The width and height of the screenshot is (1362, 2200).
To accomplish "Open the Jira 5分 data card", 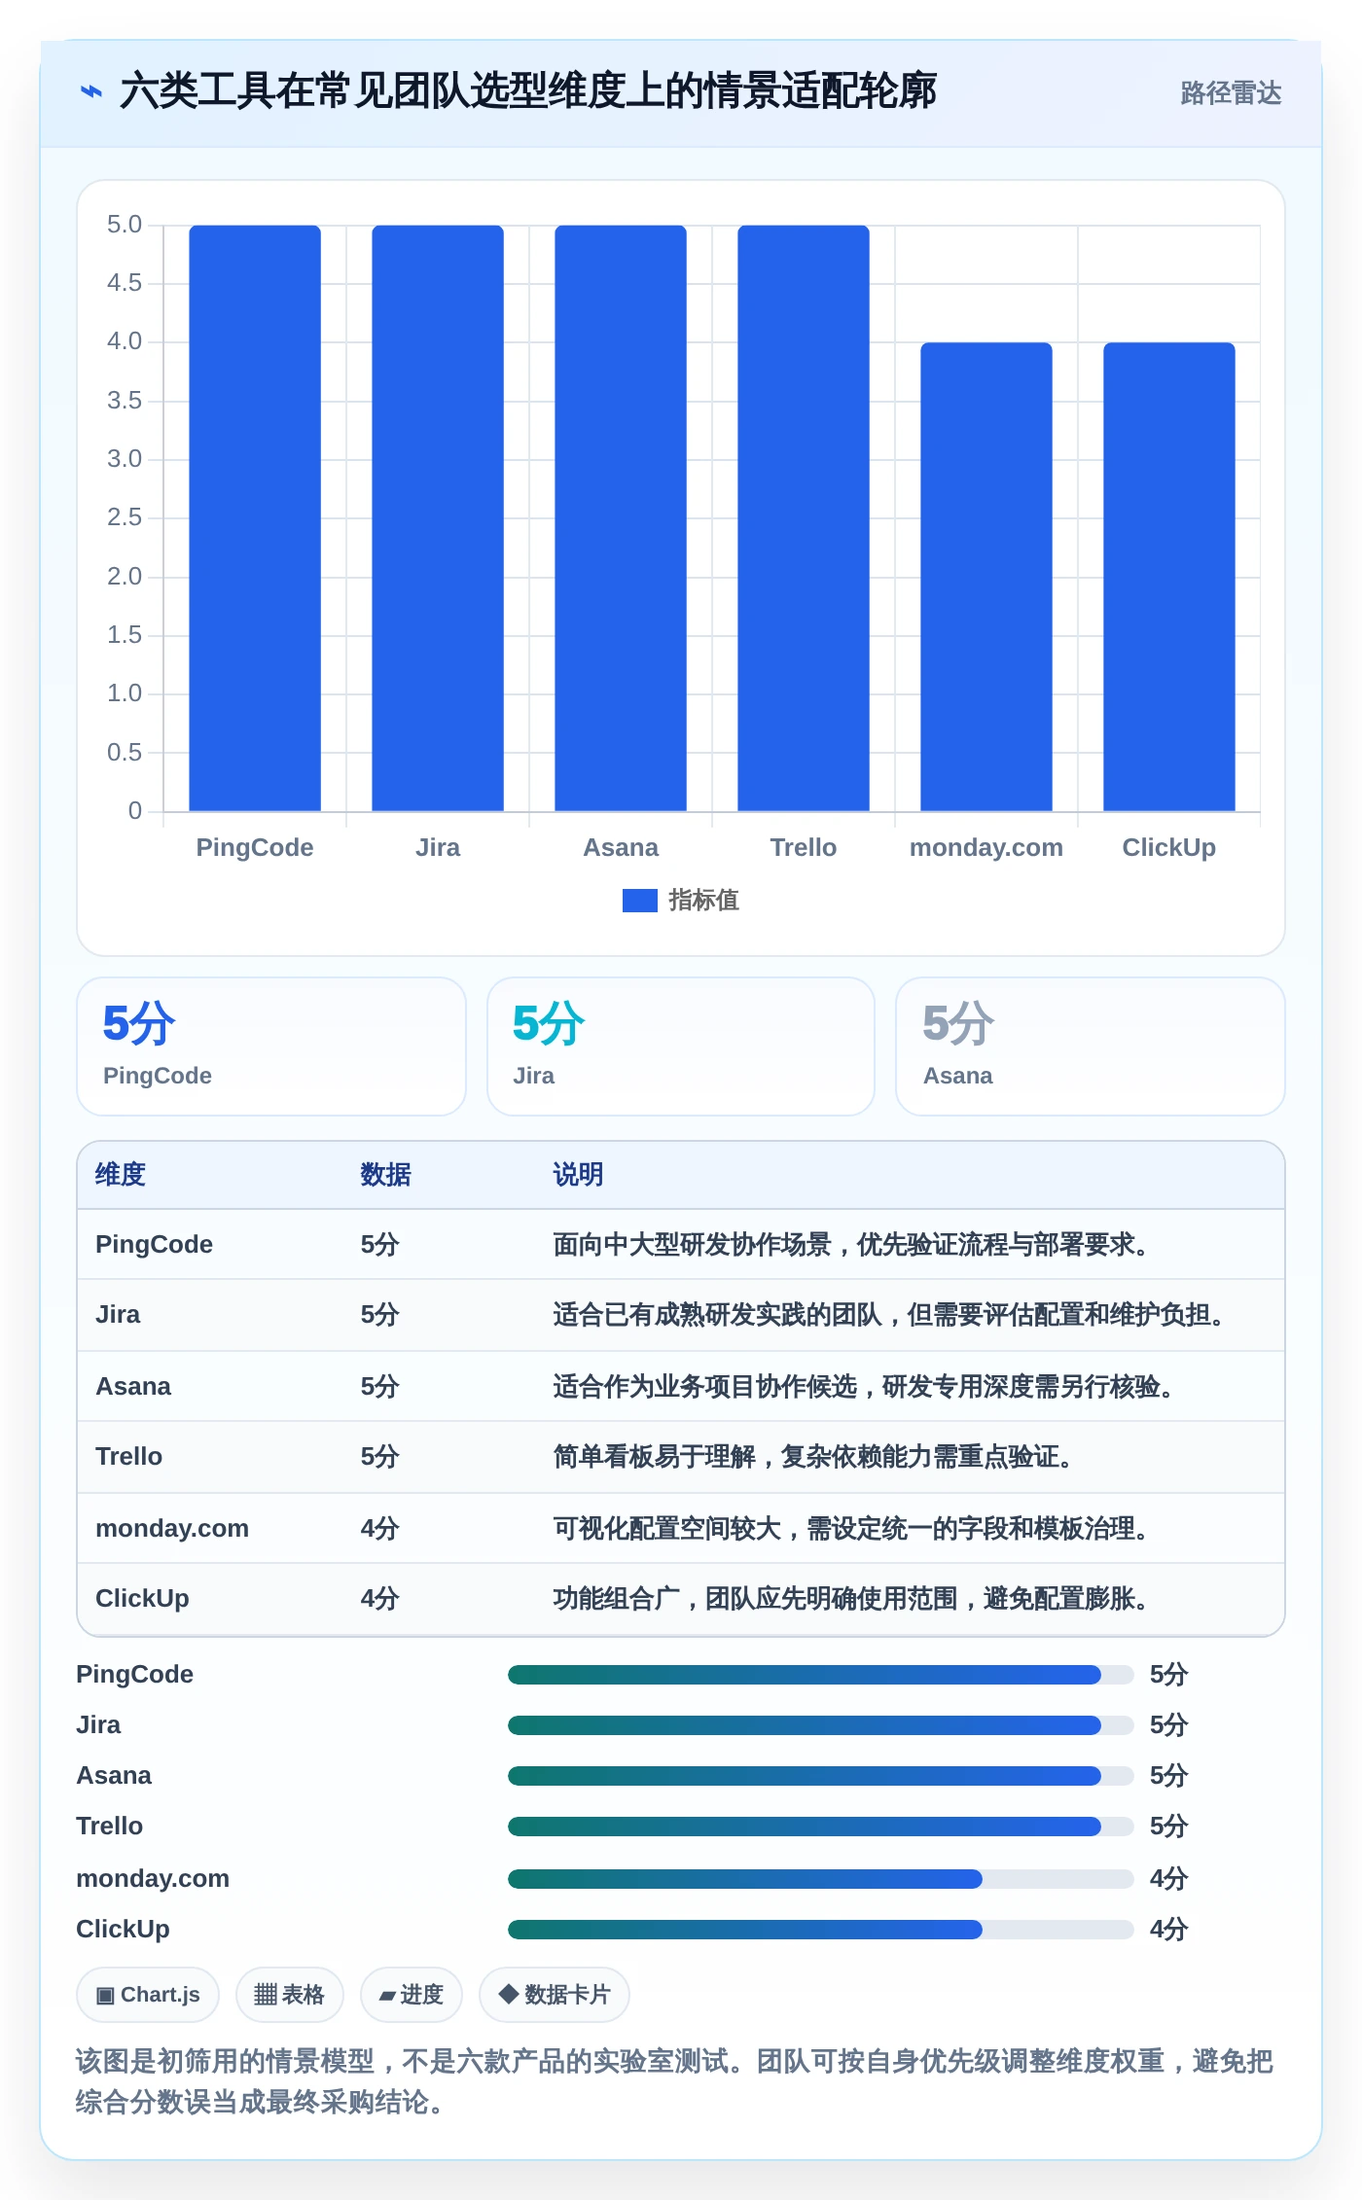I will pos(681,1047).
